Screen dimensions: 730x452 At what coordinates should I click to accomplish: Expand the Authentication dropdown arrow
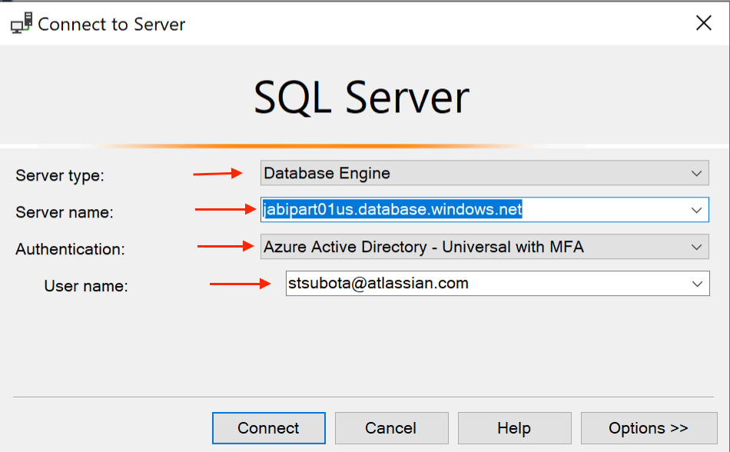(x=696, y=247)
